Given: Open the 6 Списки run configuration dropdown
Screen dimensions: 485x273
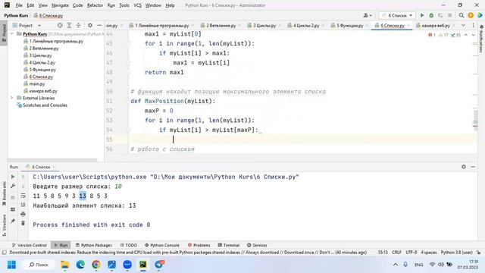Looking at the screenshot, I should 397,15.
